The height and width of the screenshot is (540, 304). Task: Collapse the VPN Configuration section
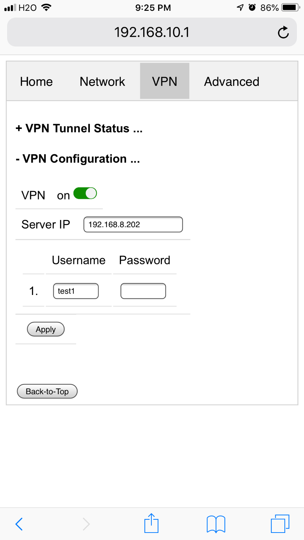tap(78, 159)
